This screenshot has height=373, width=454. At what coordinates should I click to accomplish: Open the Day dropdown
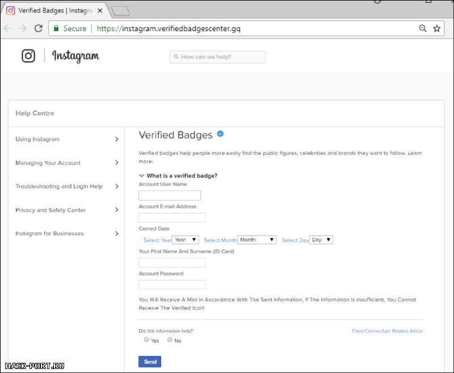coord(321,240)
